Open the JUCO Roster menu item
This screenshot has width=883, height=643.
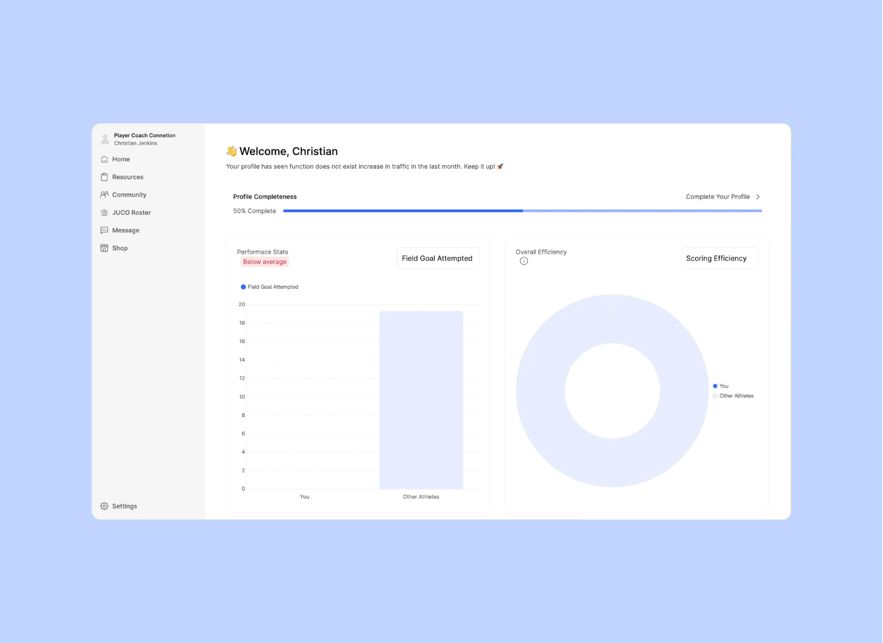[x=131, y=213]
